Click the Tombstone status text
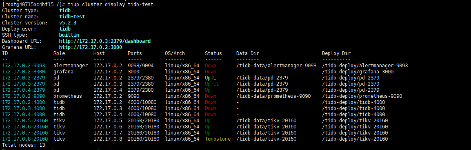This screenshot has width=471, height=150. pyautogui.click(x=218, y=139)
